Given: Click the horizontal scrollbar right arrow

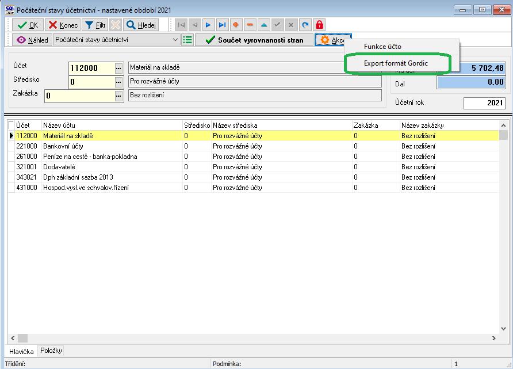Looking at the screenshot, I should coord(494,338).
